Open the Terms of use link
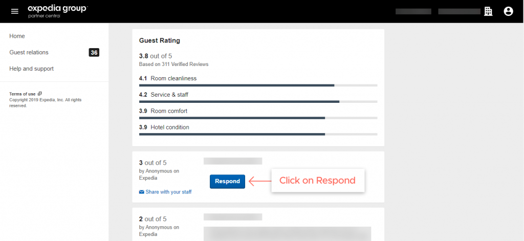Viewport: 524px width, 241px height. point(23,94)
